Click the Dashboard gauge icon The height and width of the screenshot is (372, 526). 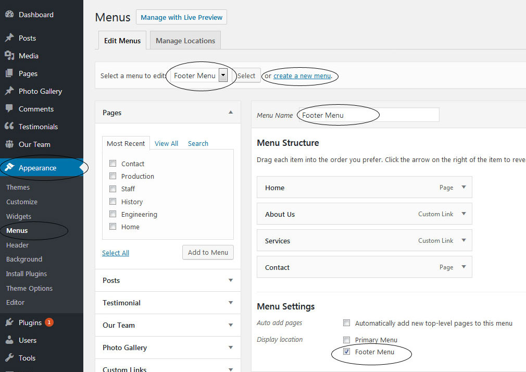(9, 15)
